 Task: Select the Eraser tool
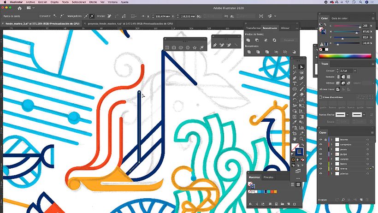(x=301, y=95)
